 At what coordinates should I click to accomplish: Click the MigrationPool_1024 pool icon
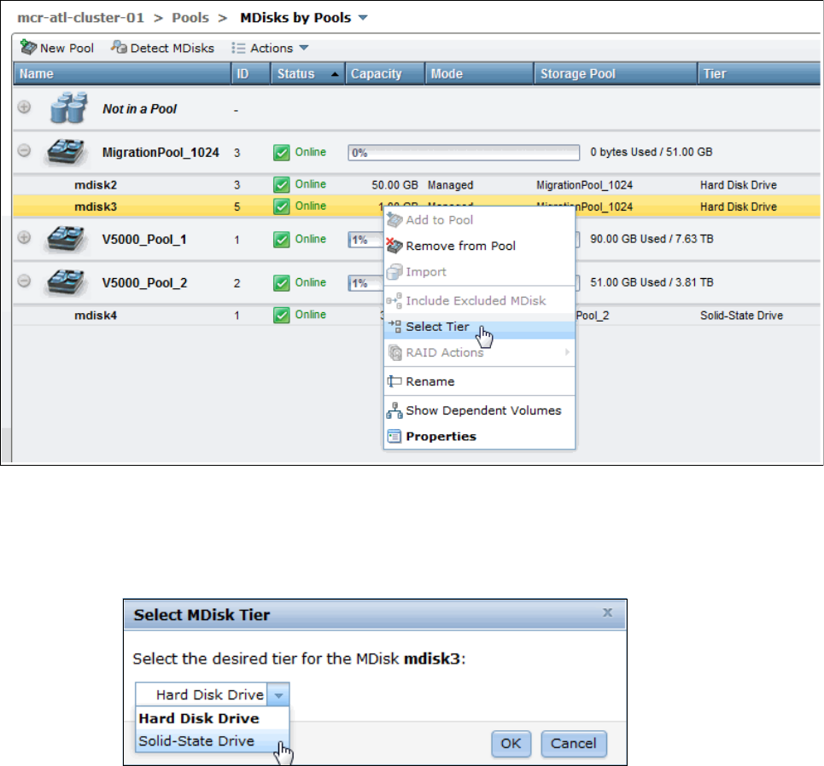[66, 153]
